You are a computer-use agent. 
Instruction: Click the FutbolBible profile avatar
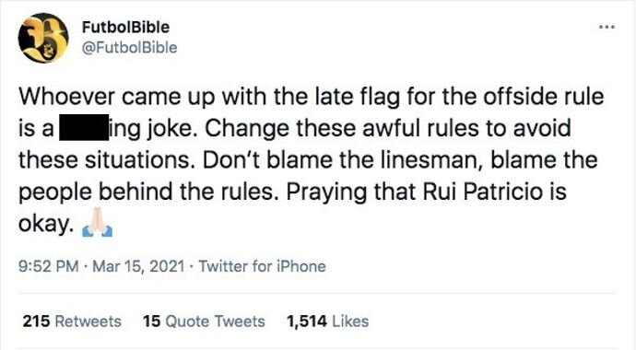pos(43,38)
